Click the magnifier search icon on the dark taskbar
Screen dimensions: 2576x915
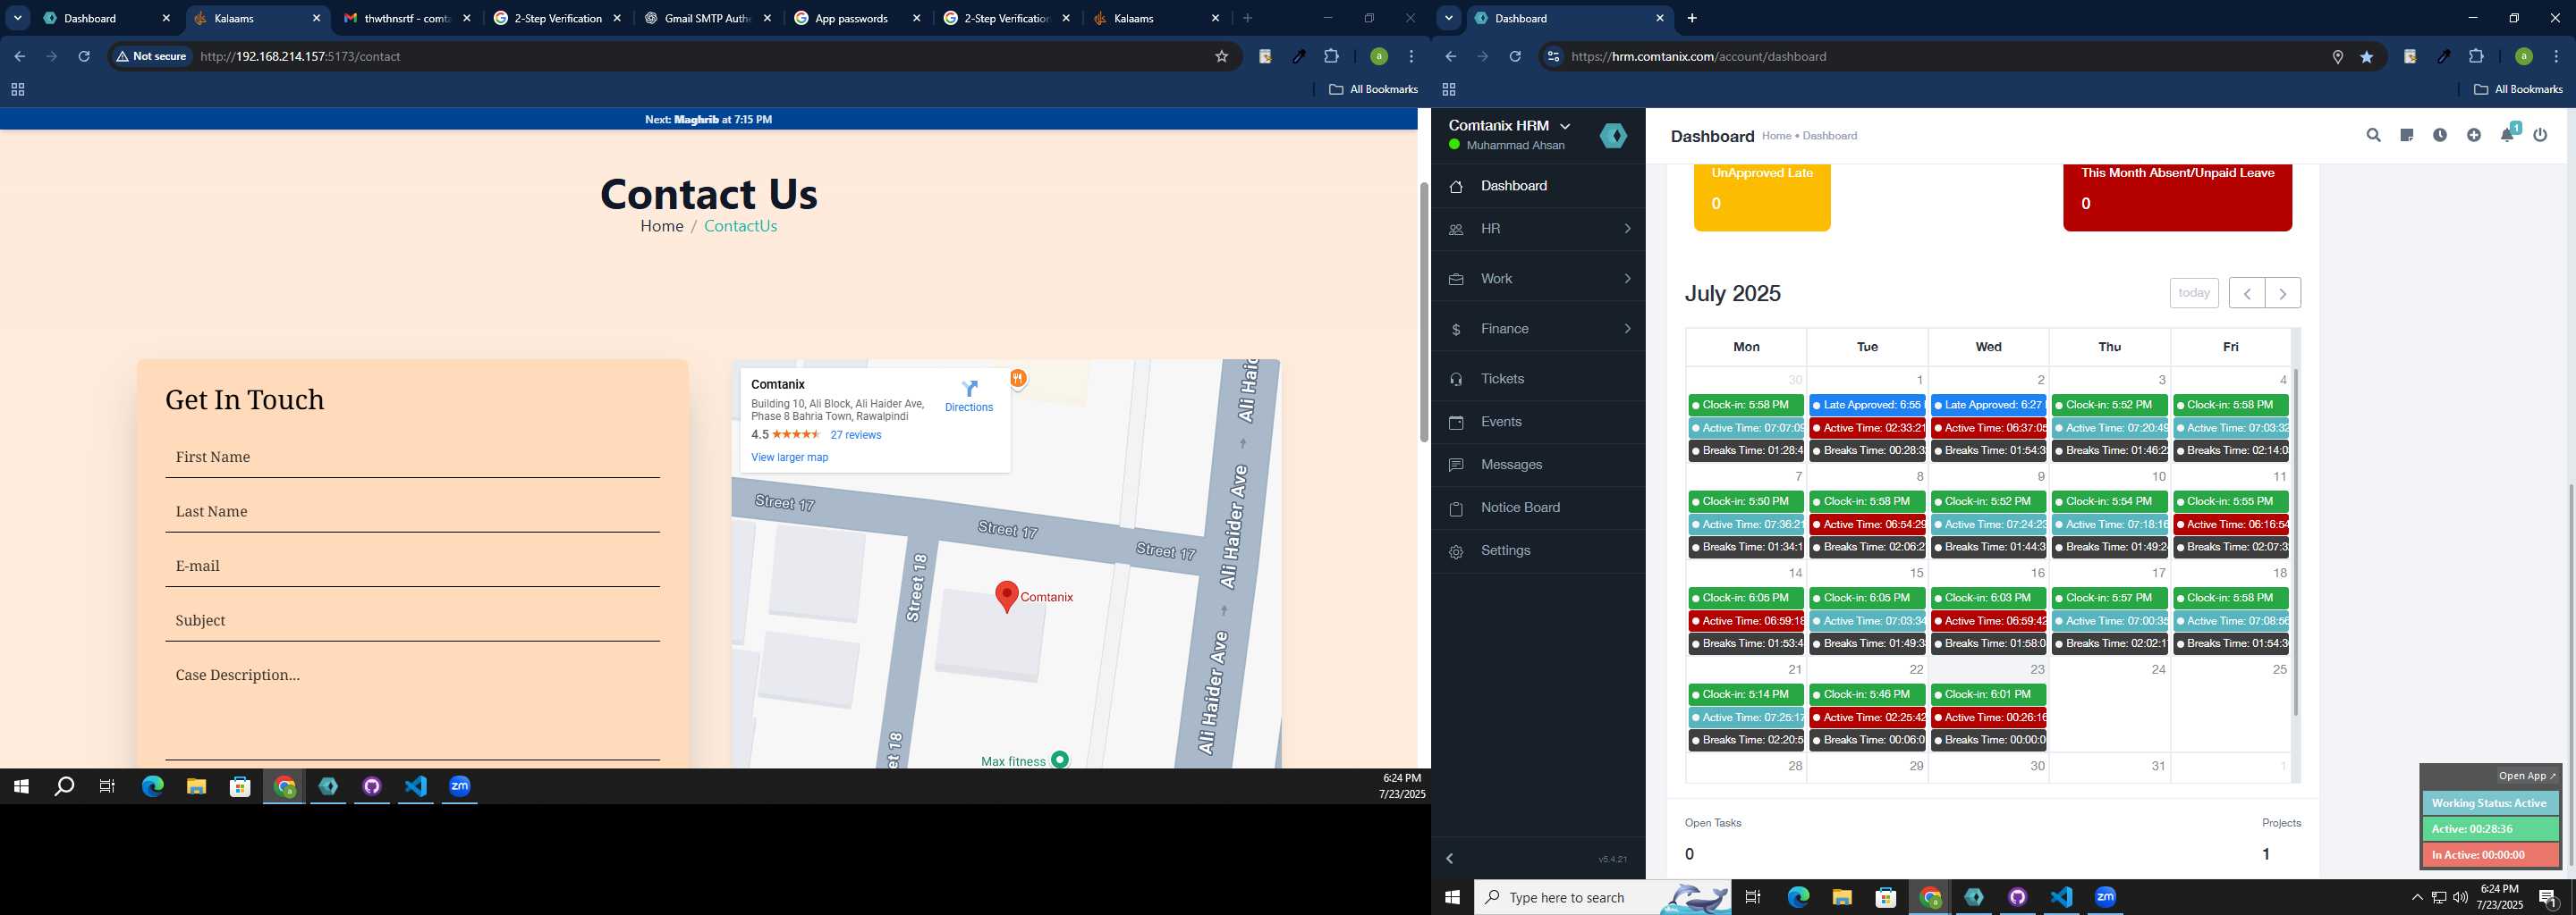[x=64, y=786]
